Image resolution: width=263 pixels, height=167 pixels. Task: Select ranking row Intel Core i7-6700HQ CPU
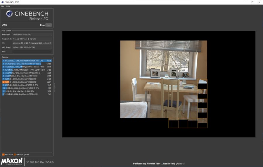(27, 85)
